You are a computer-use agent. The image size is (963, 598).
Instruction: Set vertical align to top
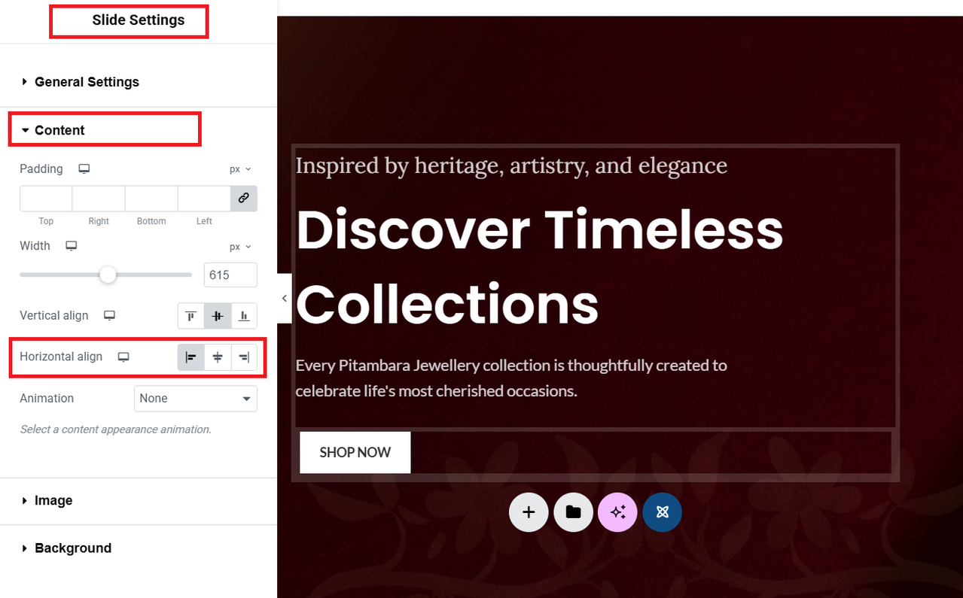click(191, 316)
